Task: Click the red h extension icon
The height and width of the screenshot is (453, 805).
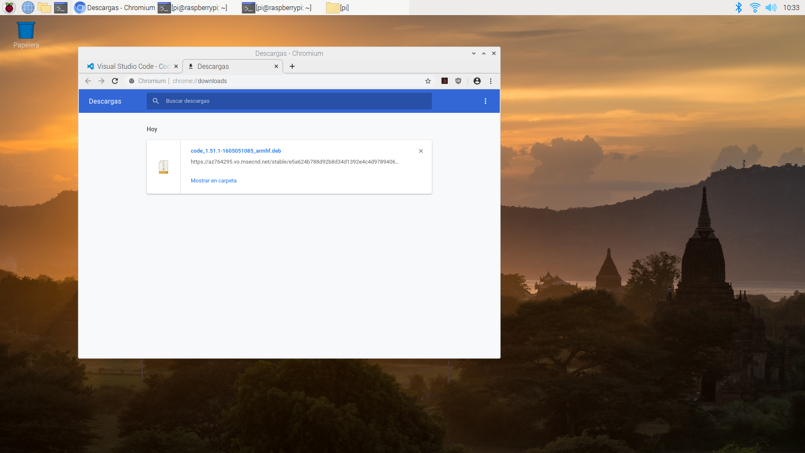Action: (445, 81)
